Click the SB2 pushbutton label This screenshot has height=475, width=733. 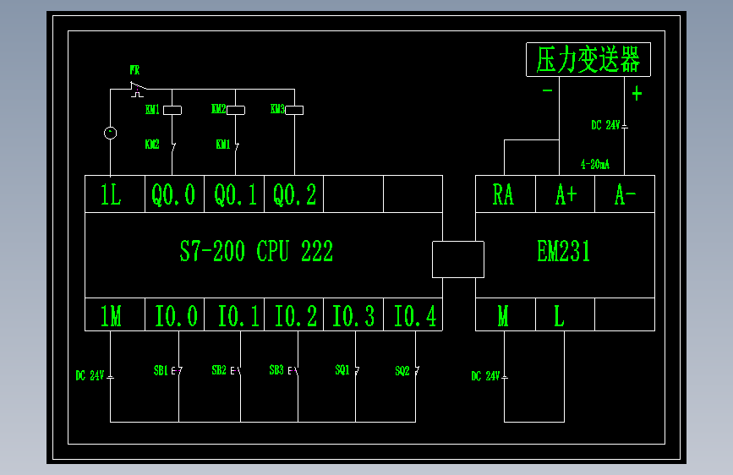point(219,370)
